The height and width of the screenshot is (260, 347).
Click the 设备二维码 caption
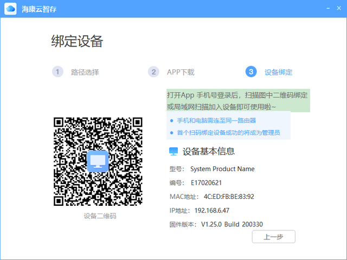coord(100,216)
